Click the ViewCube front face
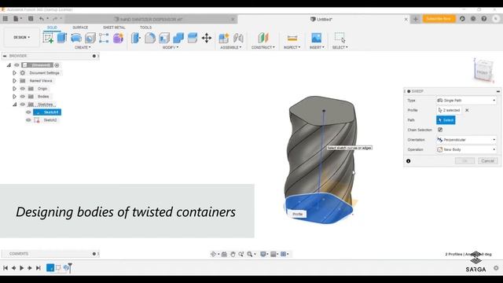This screenshot has height=283, width=503. (482, 72)
